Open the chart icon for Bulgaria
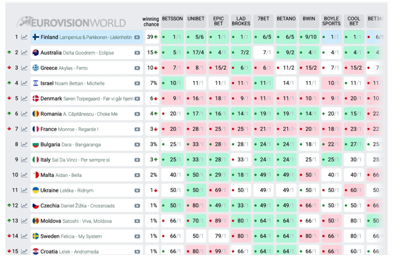The width and height of the screenshot is (396, 260). pyautogui.click(x=24, y=144)
